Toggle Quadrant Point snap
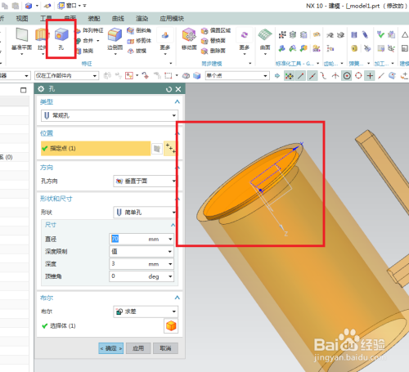This screenshot has width=409, height=372. [358, 75]
